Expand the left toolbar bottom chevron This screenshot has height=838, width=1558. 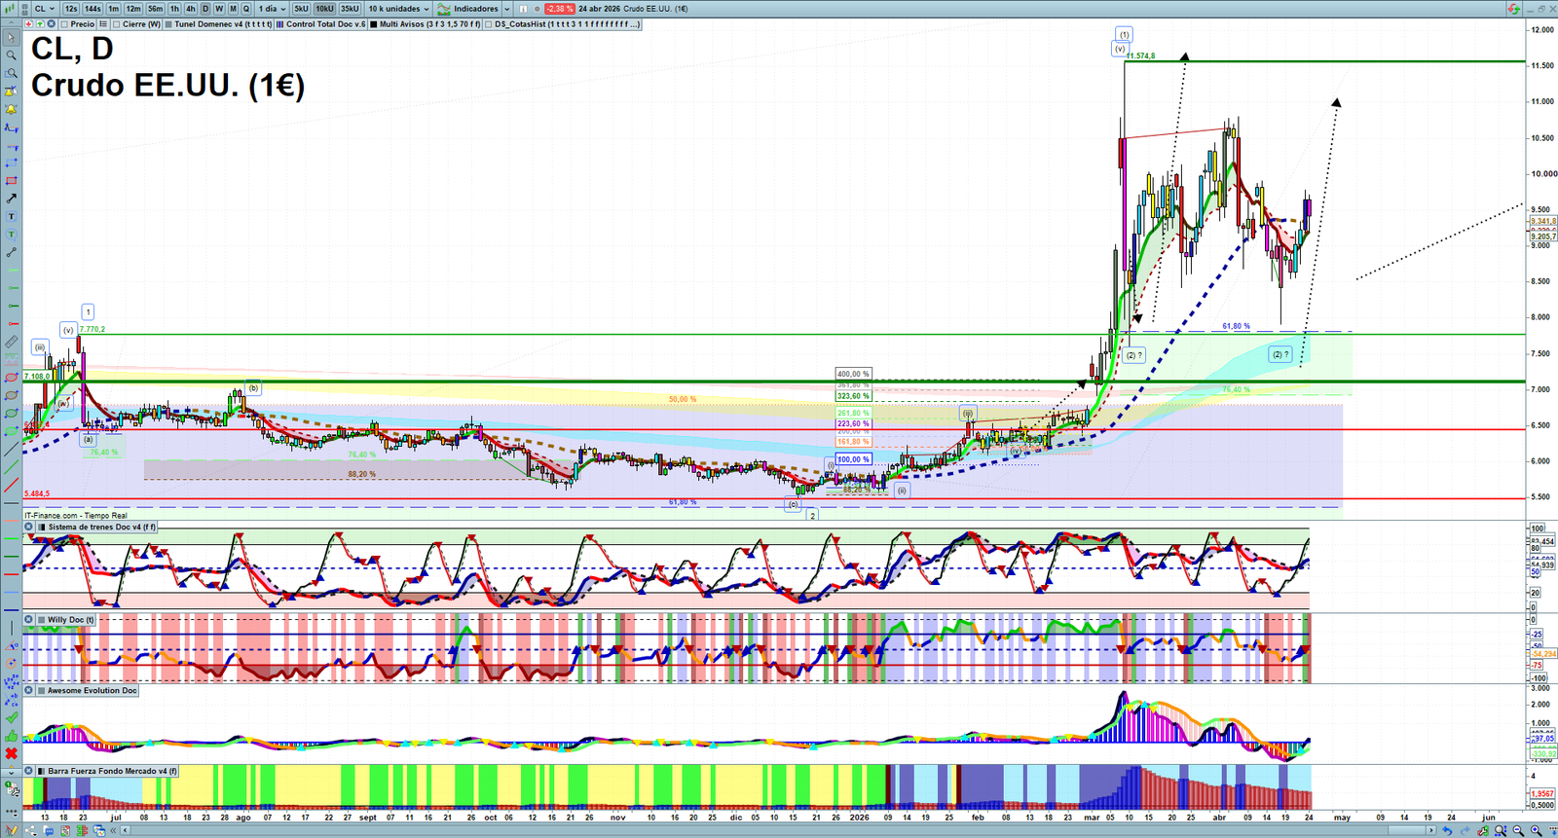11,772
